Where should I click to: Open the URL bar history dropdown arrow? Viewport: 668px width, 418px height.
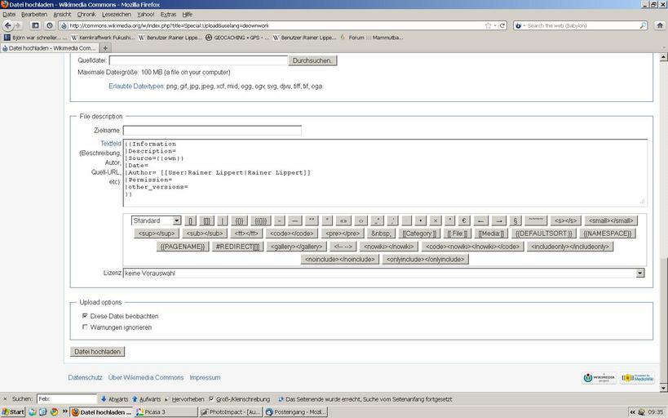(495, 25)
